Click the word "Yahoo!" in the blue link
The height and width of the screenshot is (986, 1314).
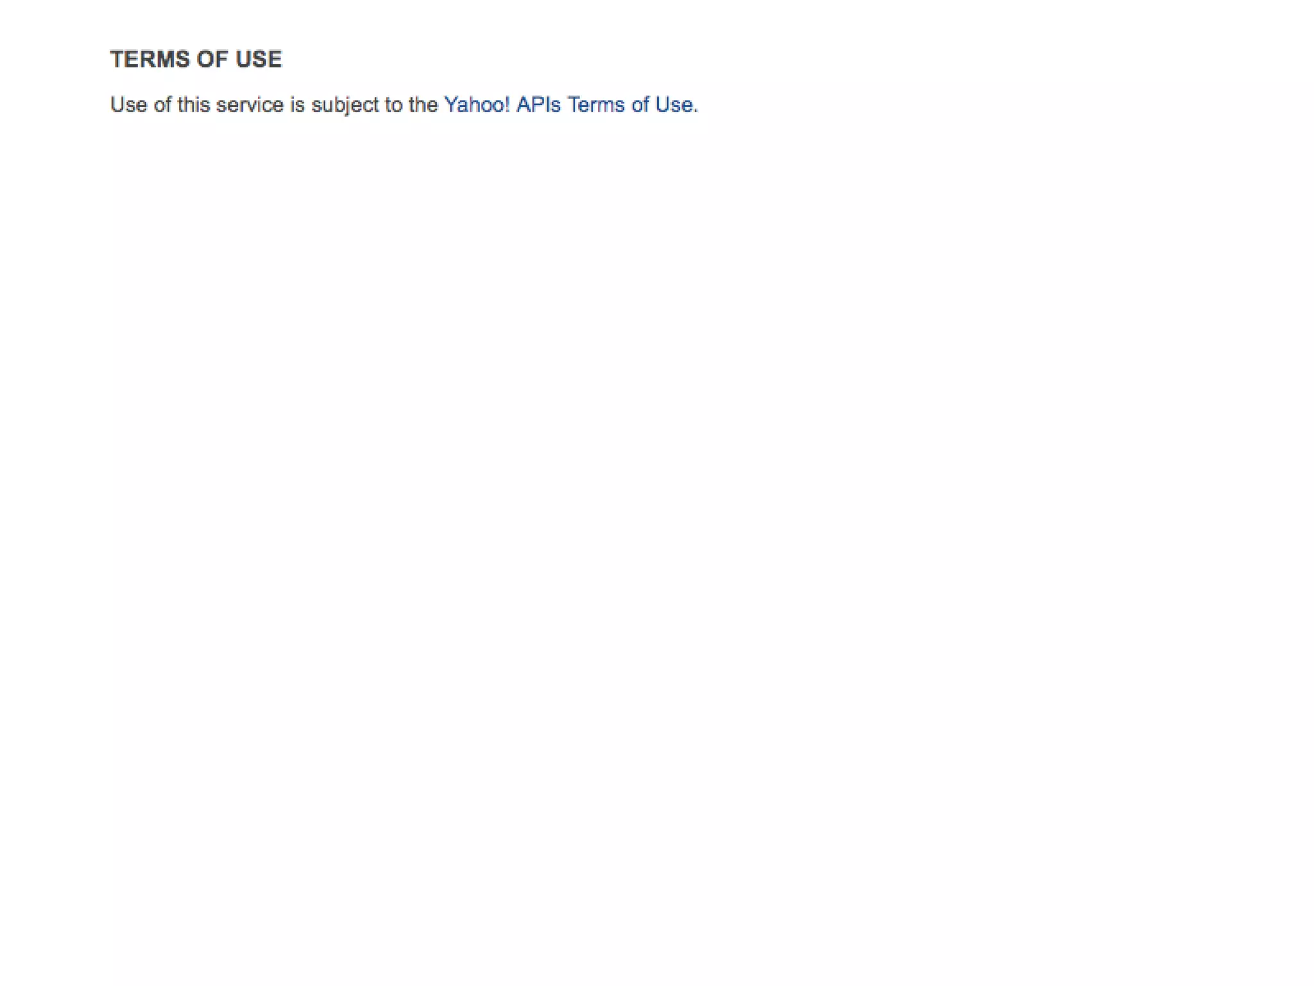point(477,105)
